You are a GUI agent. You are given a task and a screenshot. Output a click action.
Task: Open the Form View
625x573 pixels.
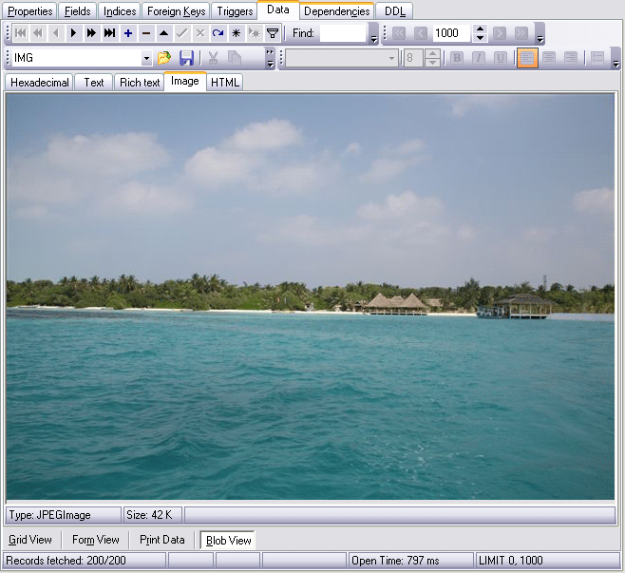96,540
